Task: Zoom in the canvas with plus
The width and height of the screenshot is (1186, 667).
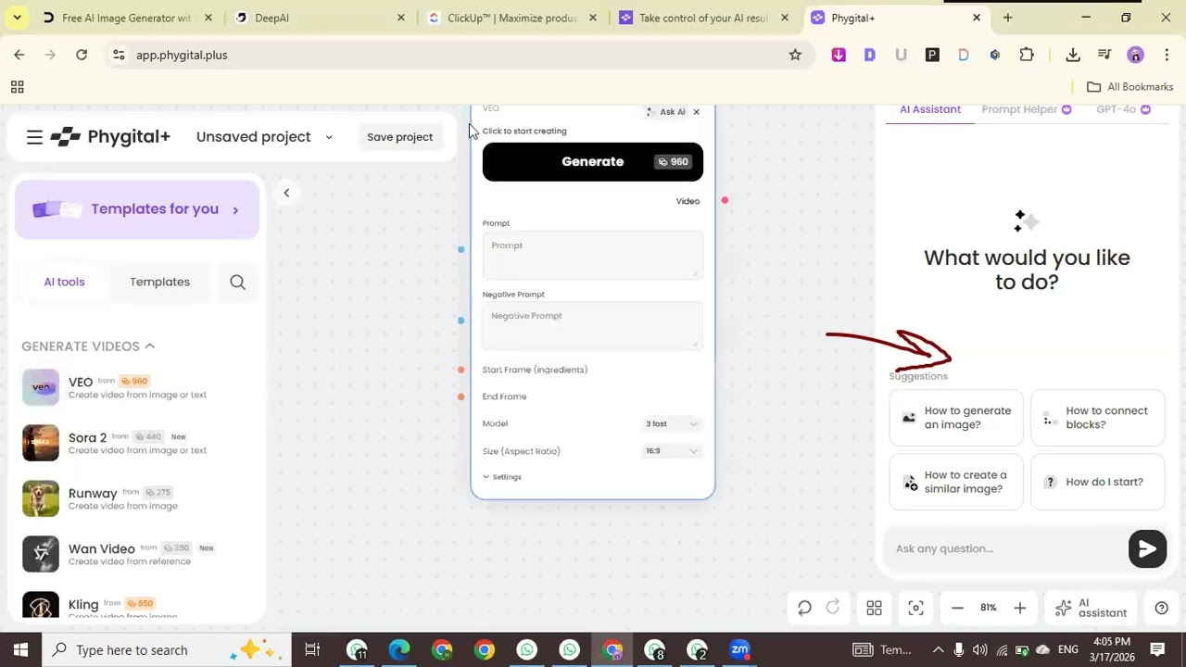Action: tap(1019, 608)
